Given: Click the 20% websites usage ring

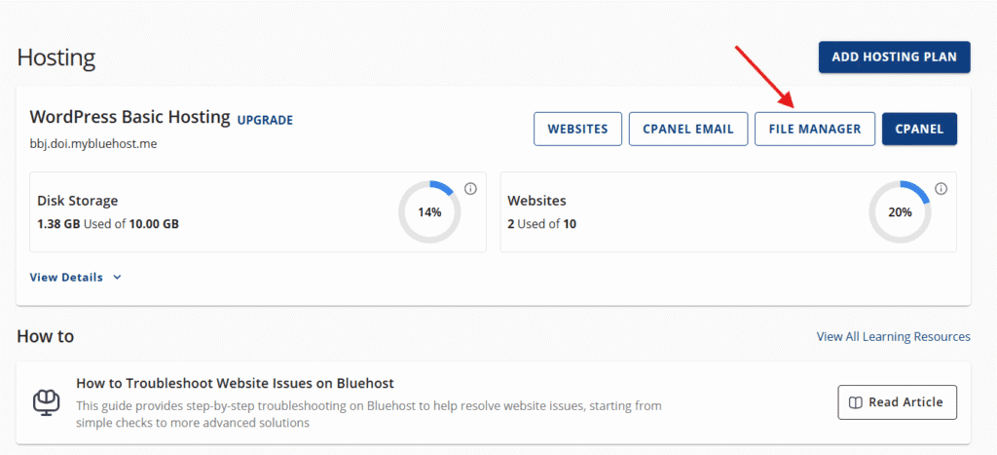Looking at the screenshot, I should pyautogui.click(x=900, y=211).
